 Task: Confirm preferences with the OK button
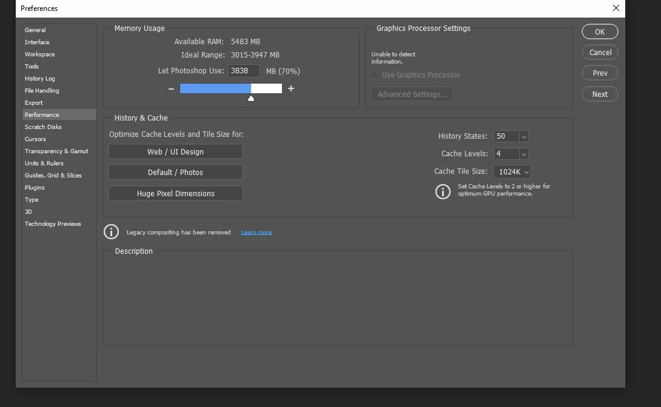tap(600, 31)
